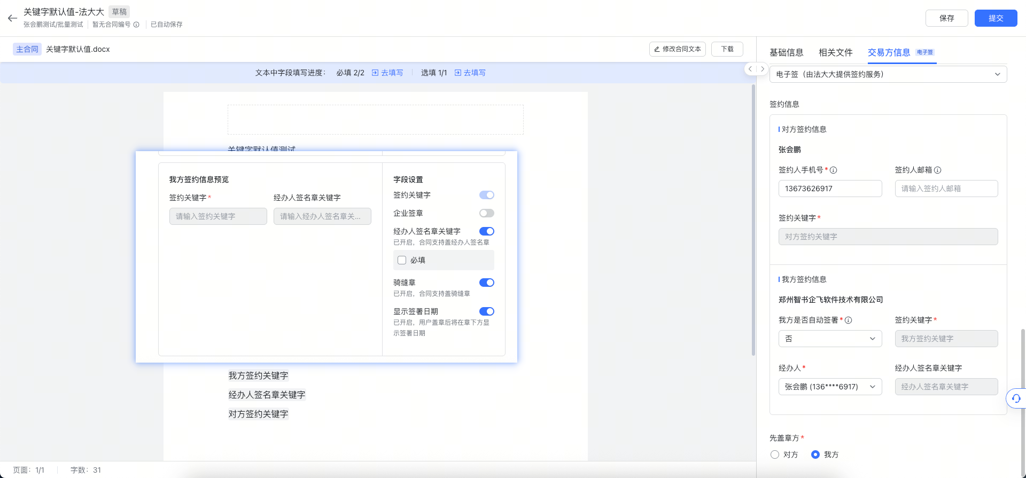Viewport: 1026px width, 478px height.
Task: Click 对方签约关键字 input field
Action: [888, 237]
